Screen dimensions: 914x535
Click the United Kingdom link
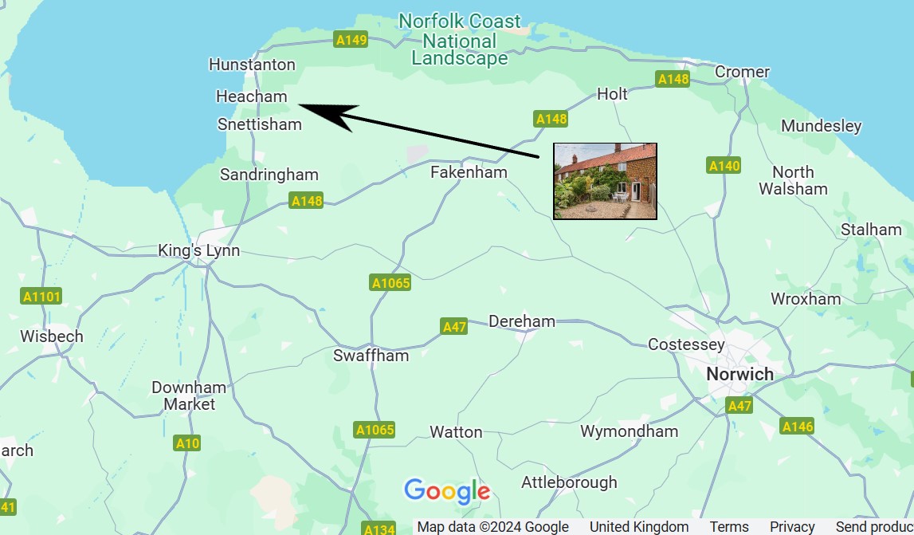coord(639,527)
